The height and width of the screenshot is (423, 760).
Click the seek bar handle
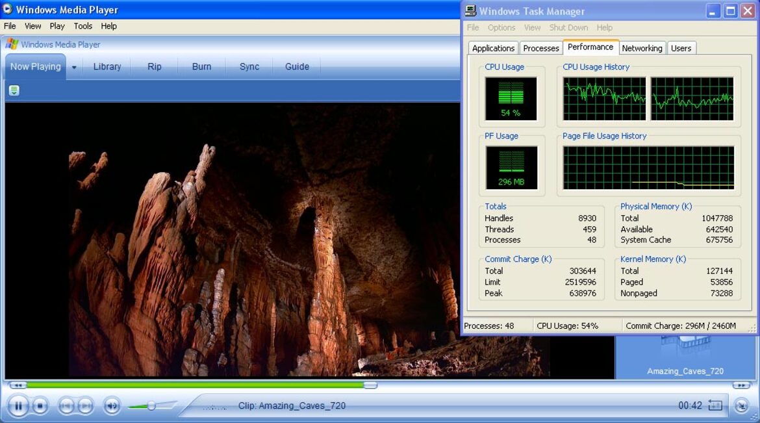point(370,385)
